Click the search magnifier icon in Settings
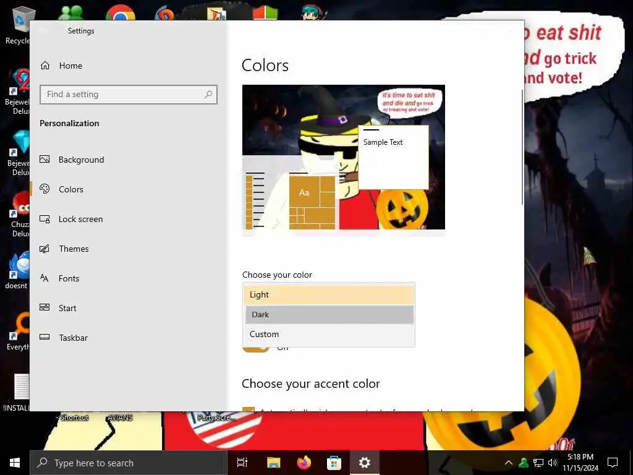Screen dimensions: 633x475 tap(208, 95)
